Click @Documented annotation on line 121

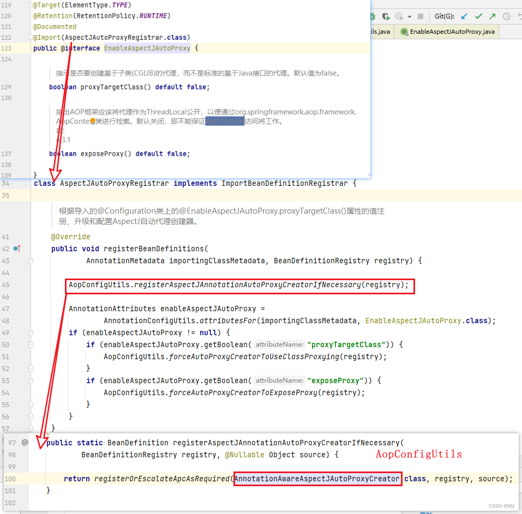click(55, 27)
